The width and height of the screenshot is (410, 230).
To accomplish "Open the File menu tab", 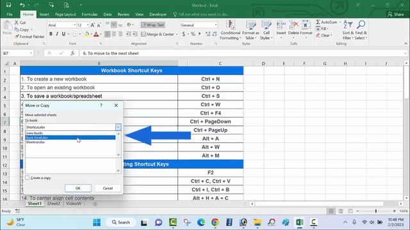I will click(10, 14).
